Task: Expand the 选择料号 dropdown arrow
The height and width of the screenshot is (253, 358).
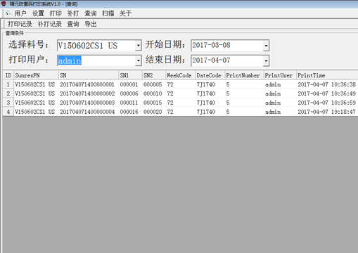Action: [x=139, y=46]
